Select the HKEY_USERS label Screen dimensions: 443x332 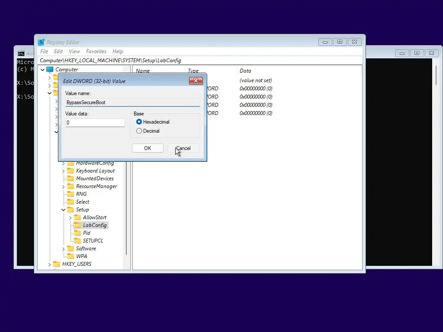click(77, 264)
